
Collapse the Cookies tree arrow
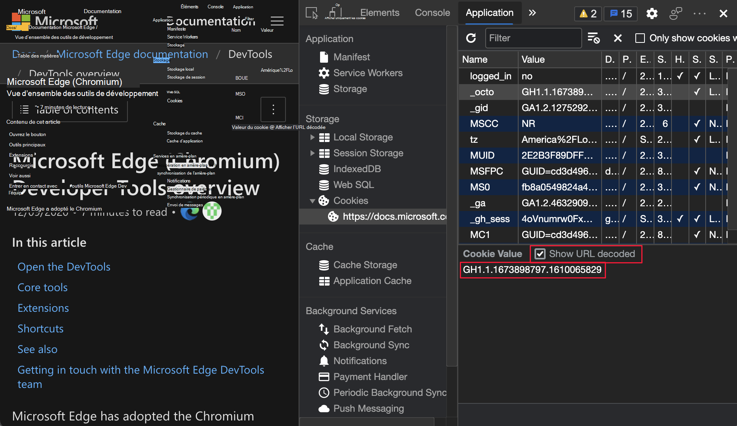click(313, 201)
